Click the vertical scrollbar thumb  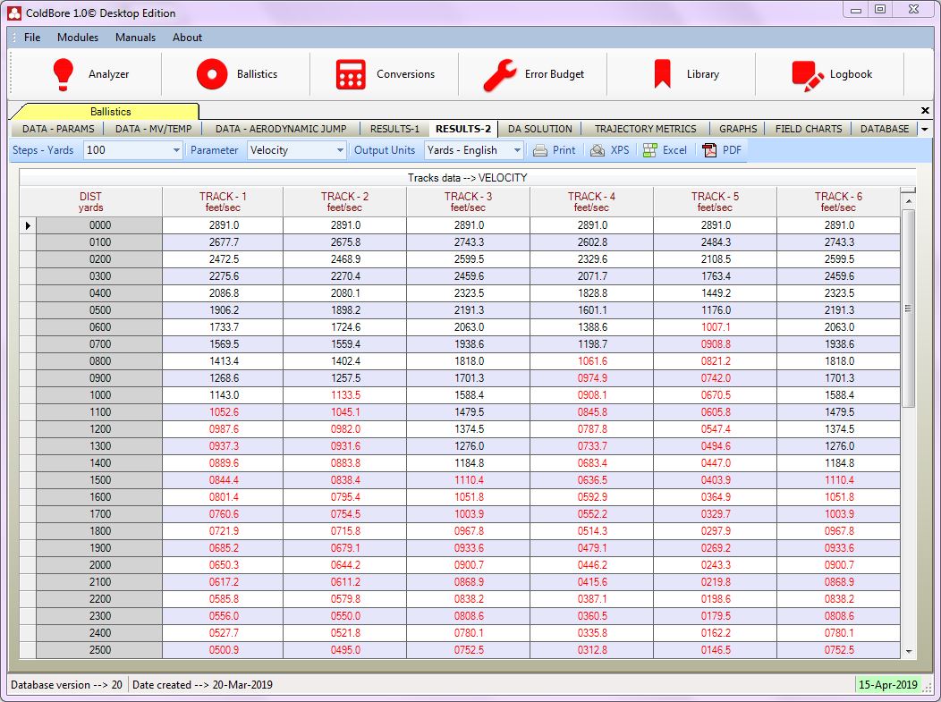pyautogui.click(x=909, y=309)
